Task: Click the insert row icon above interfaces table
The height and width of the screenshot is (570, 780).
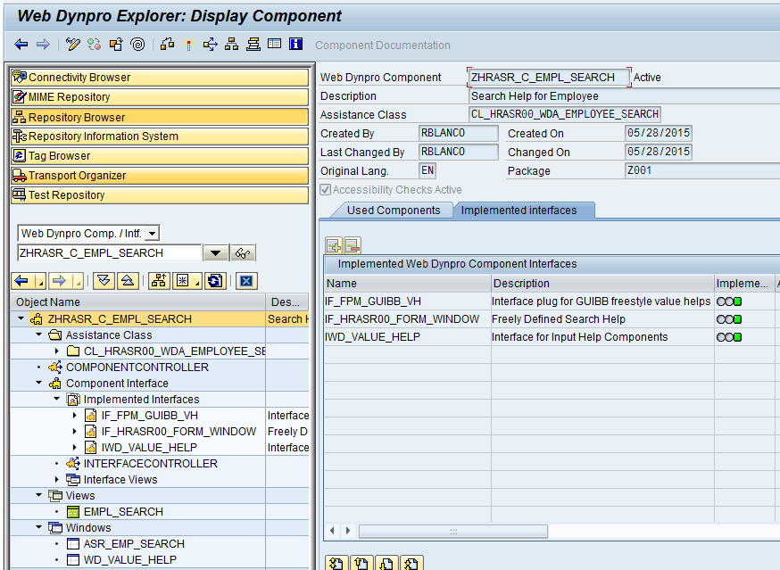Action: 334,245
